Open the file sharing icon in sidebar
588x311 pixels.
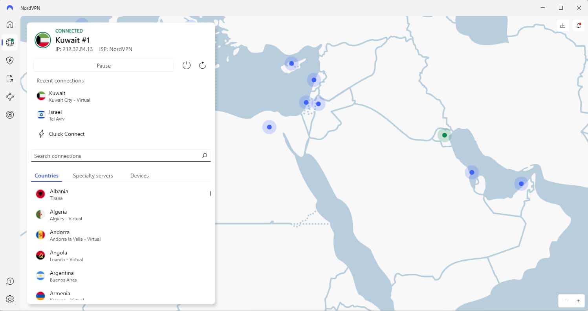(x=10, y=79)
